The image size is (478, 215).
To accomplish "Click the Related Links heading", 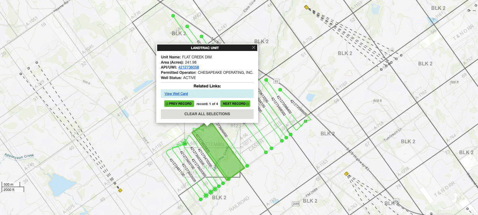I will 207,86.
